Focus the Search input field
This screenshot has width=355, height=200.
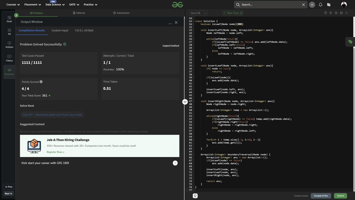point(271,5)
